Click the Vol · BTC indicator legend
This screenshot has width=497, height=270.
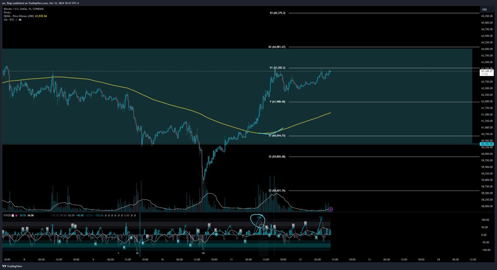pos(8,20)
